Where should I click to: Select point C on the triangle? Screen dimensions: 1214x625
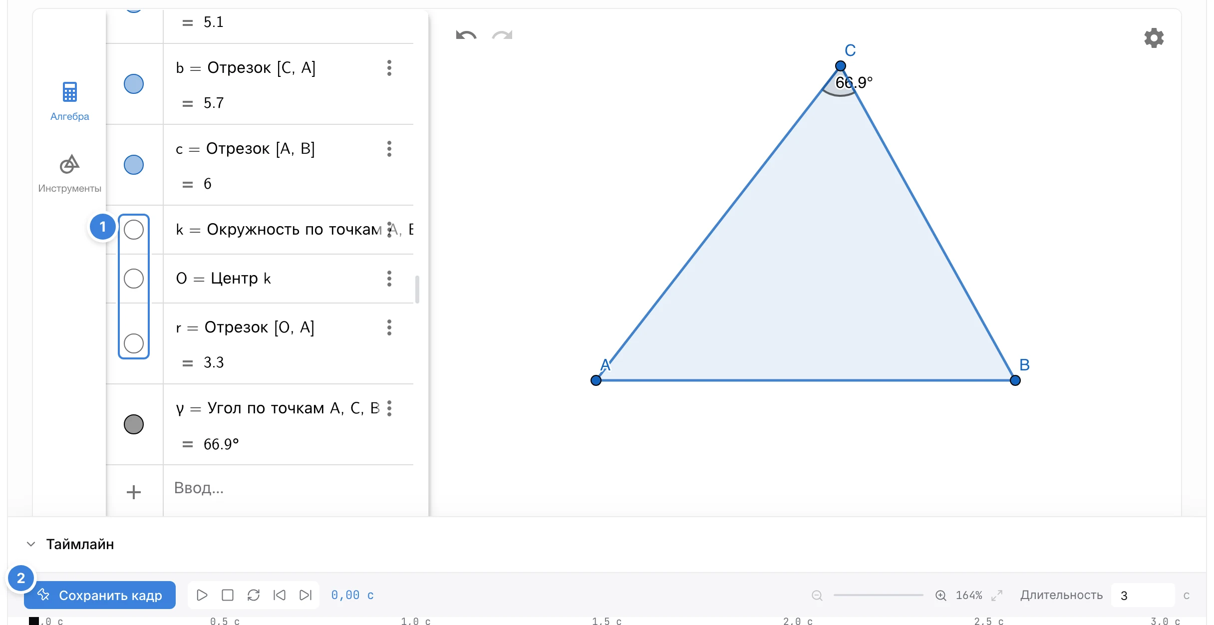(841, 66)
